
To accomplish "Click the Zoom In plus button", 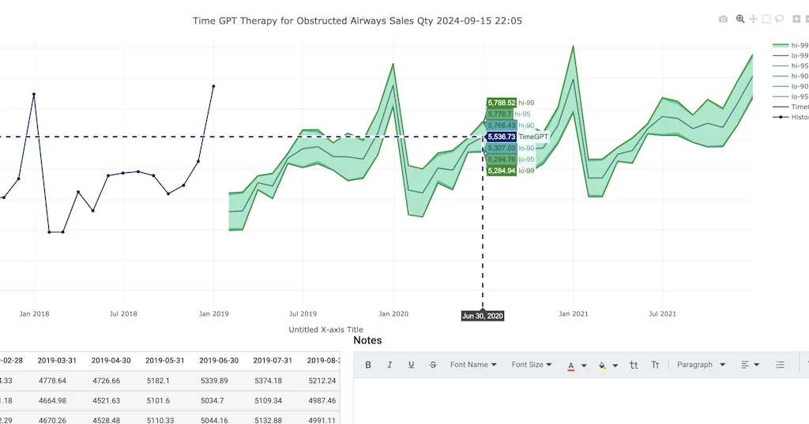I will [x=795, y=19].
